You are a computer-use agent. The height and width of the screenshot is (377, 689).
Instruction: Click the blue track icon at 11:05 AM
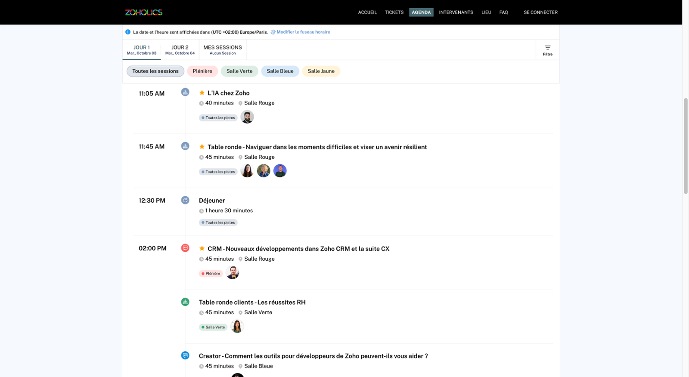(x=185, y=92)
